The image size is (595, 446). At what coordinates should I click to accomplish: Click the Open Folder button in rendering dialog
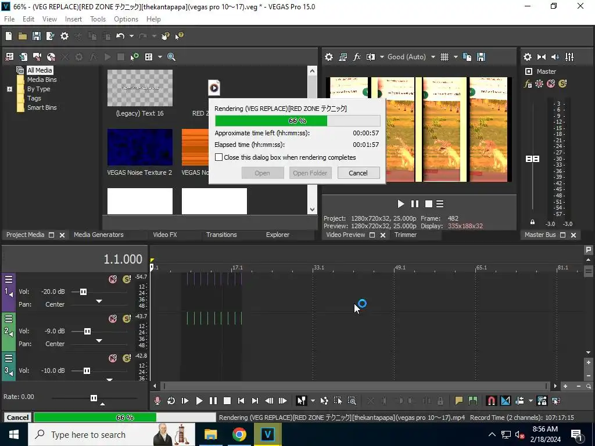[x=310, y=173]
